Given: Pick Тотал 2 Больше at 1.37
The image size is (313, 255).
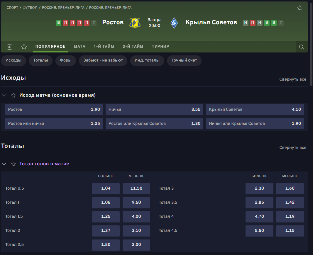Looking at the screenshot, I should [x=106, y=231].
